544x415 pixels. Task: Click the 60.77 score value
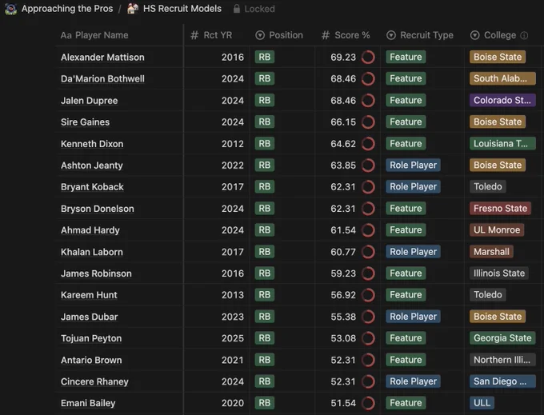click(x=343, y=252)
